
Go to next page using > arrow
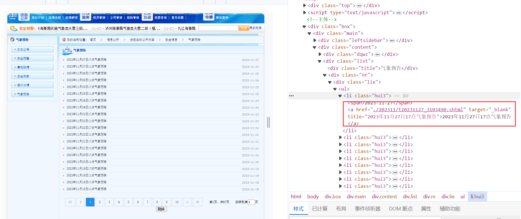187,202
